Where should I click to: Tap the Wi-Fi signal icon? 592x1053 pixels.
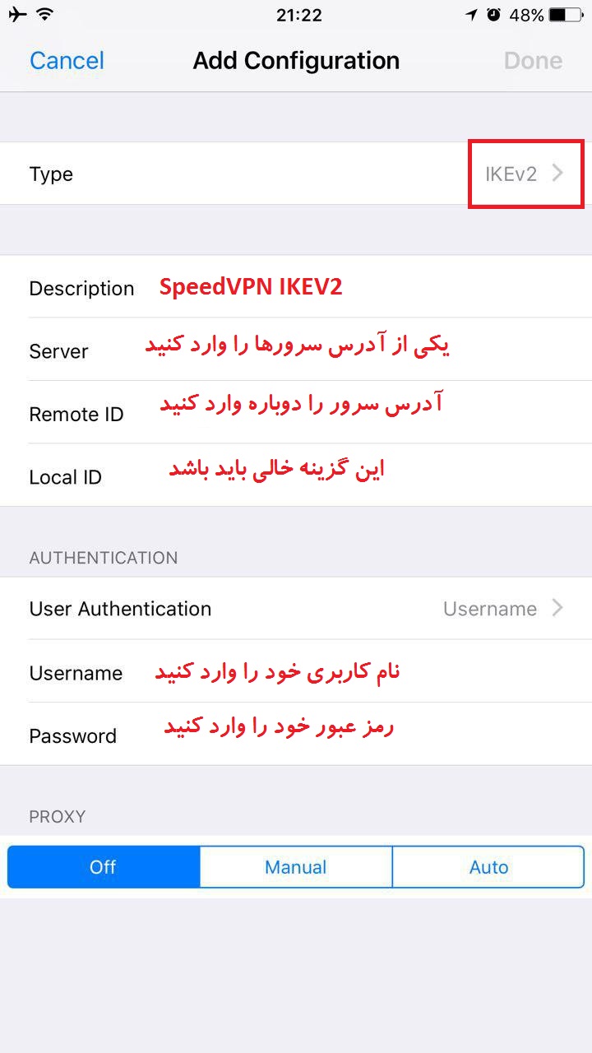click(44, 14)
